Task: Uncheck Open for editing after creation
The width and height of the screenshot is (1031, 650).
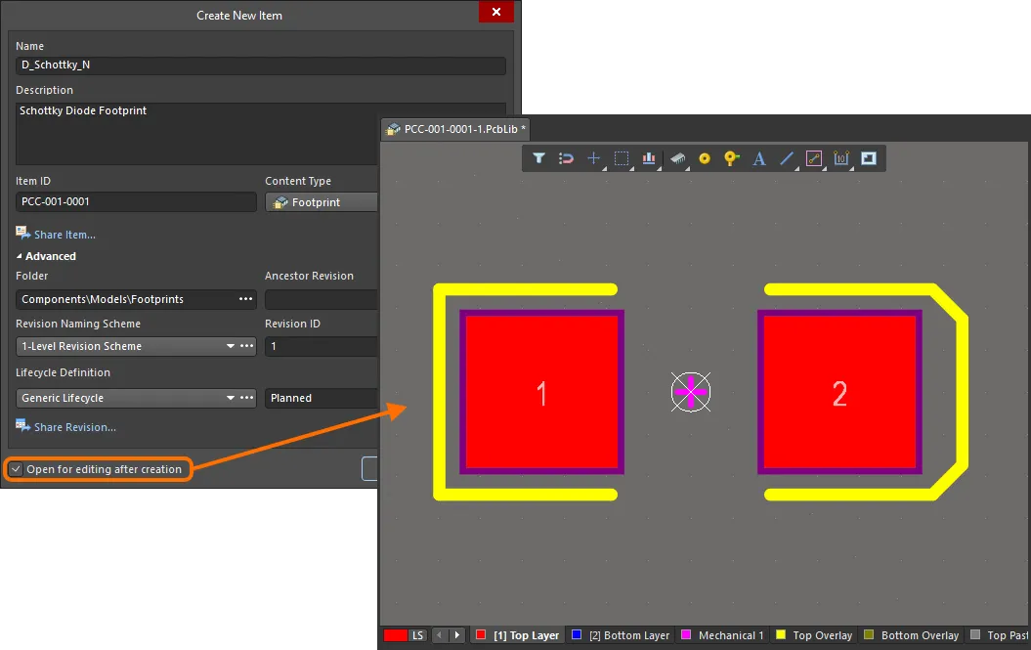Action: (16, 469)
